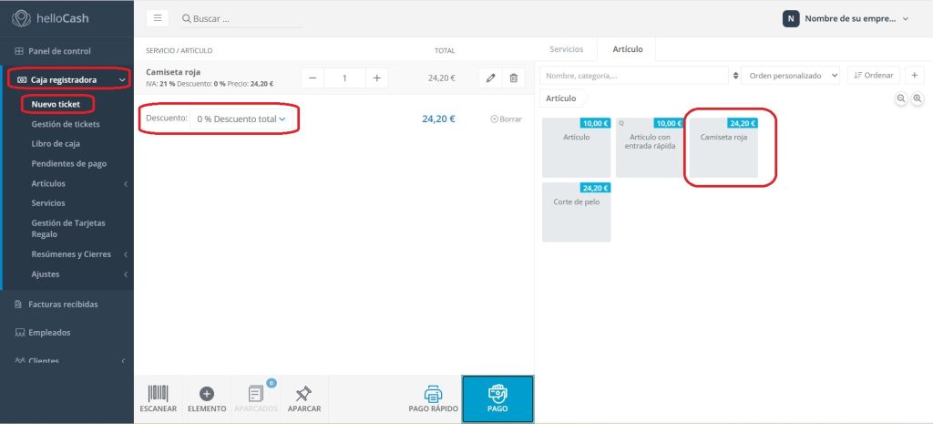The image size is (933, 424).
Task: Zoom in the article tiles
Action: 918,98
